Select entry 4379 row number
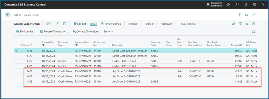Viewport: 269px width, 99px height. [29, 56]
